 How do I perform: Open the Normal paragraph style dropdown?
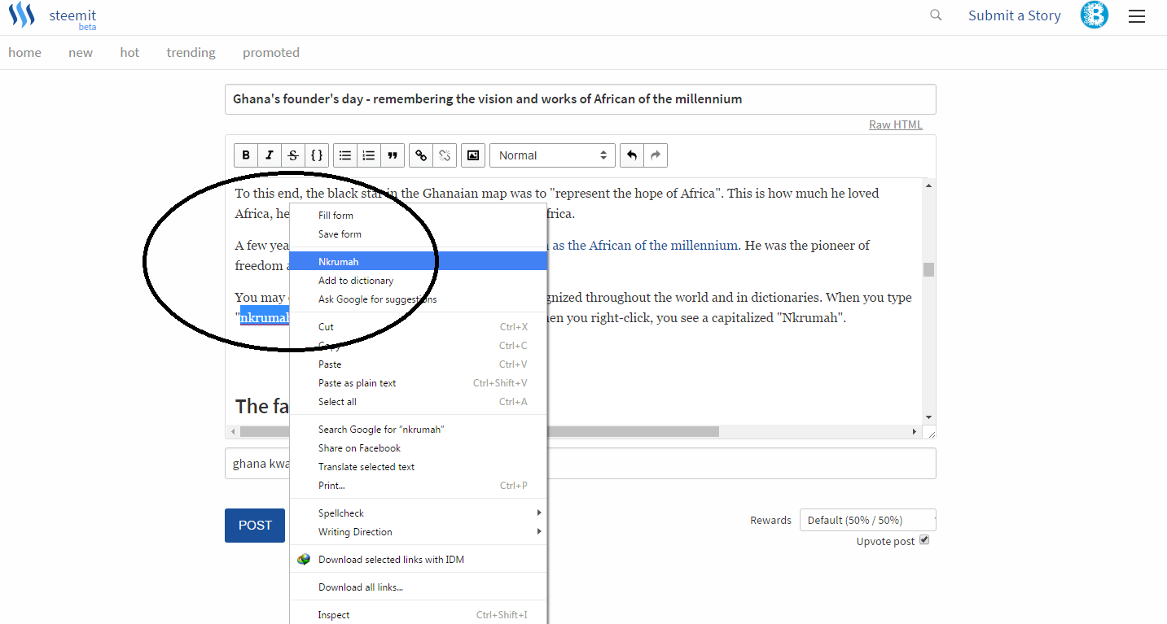point(552,155)
